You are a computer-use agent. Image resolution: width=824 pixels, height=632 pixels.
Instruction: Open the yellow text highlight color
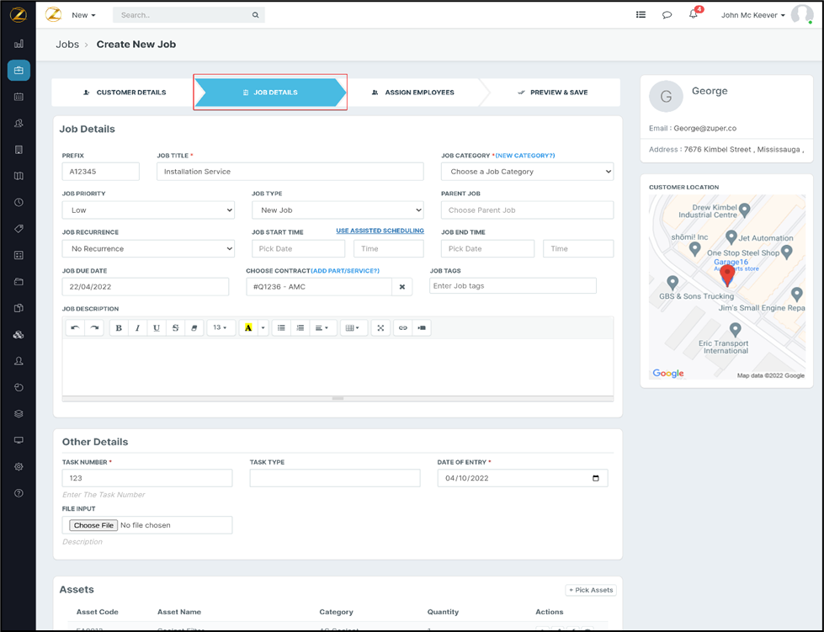(248, 328)
